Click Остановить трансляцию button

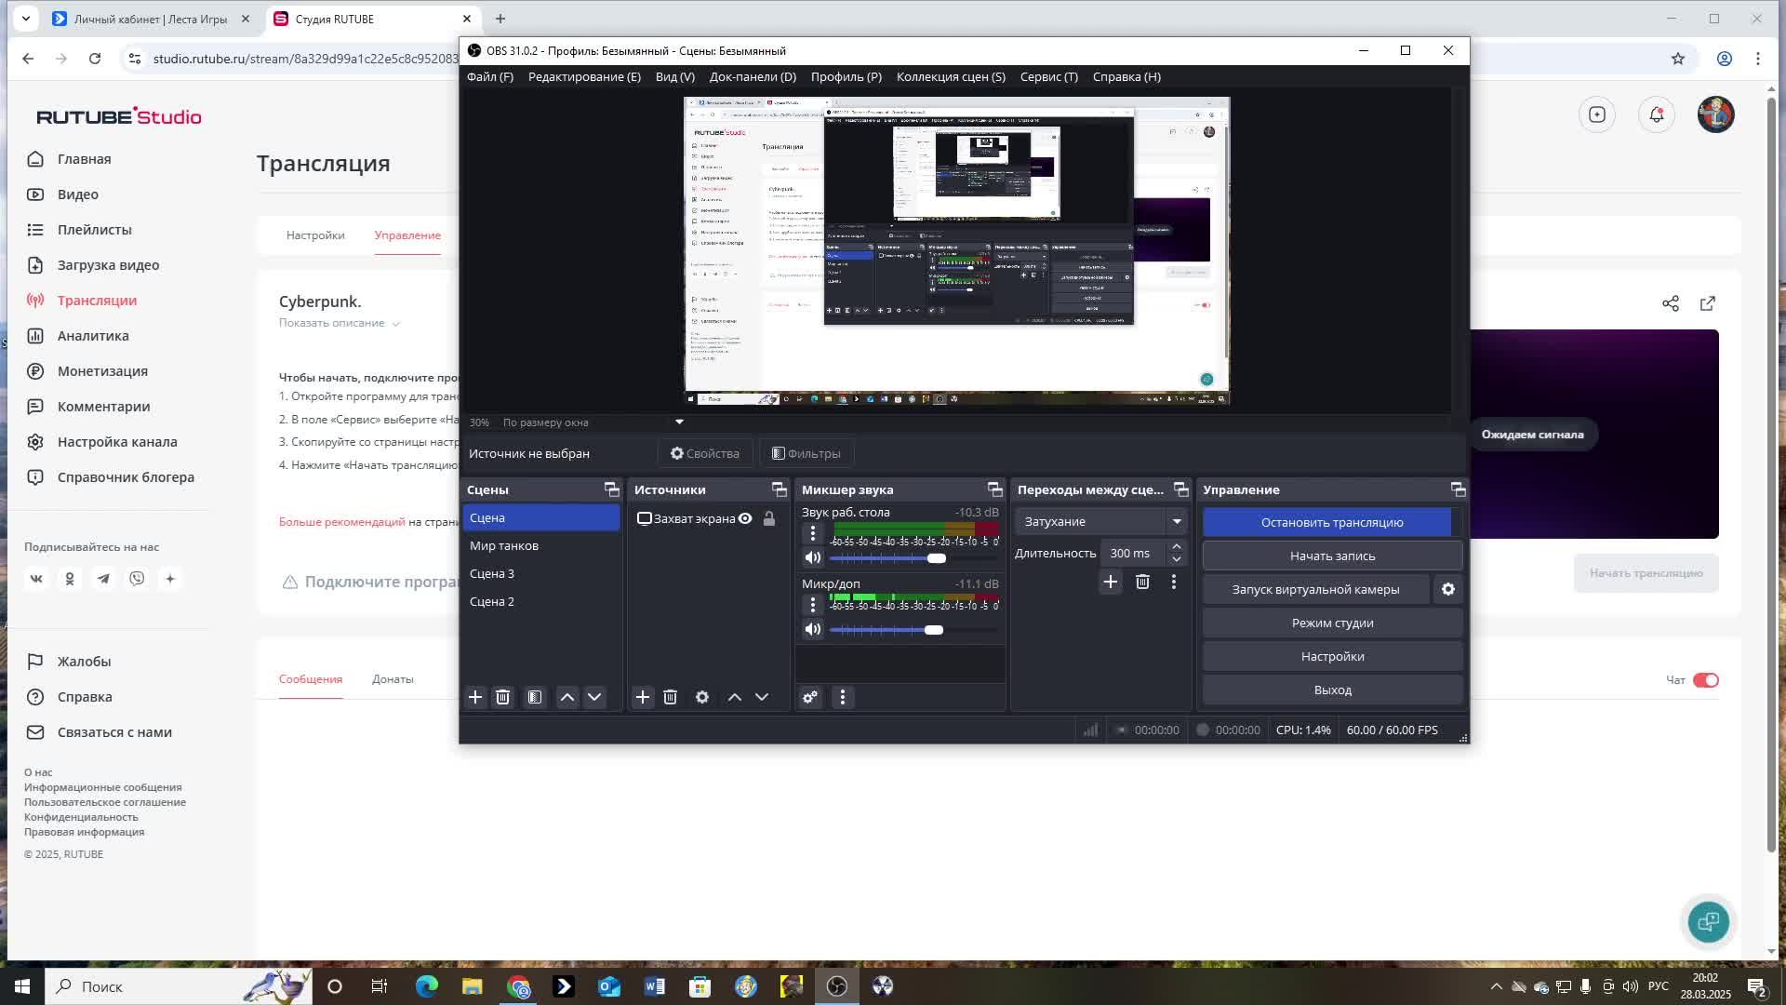point(1331,522)
